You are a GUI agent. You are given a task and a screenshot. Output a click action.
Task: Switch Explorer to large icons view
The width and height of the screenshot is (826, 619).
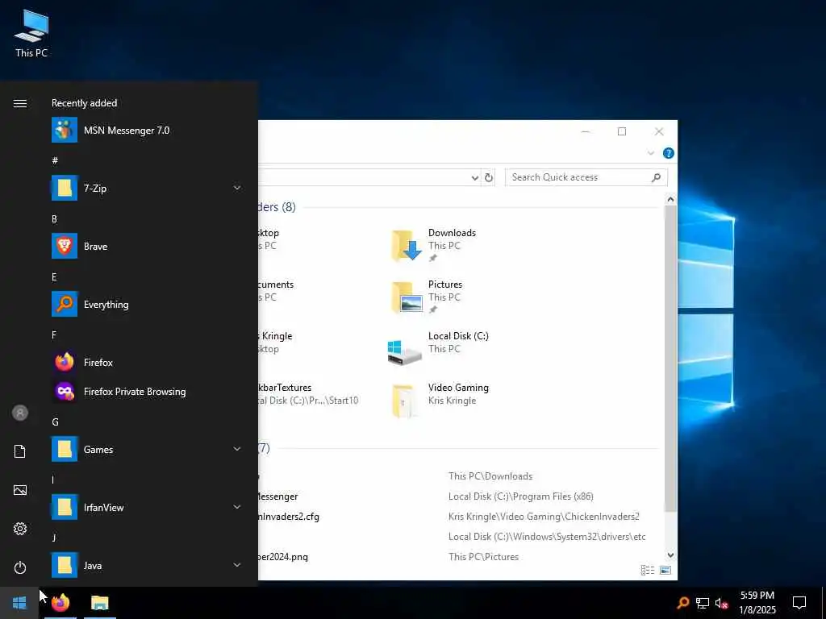(x=665, y=570)
